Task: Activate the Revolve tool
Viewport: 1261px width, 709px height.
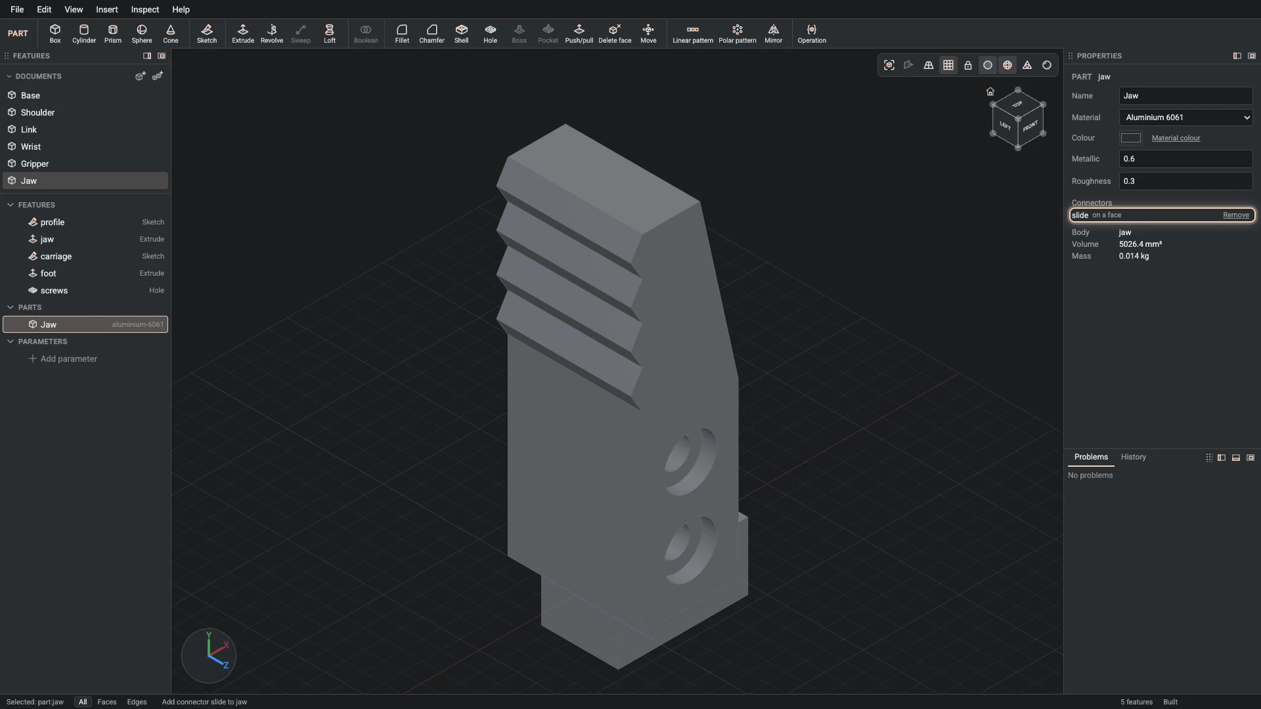Action: click(272, 33)
